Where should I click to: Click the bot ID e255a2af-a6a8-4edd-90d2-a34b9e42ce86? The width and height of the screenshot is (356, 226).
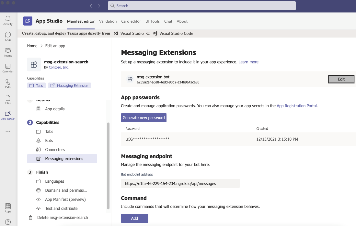168,82
